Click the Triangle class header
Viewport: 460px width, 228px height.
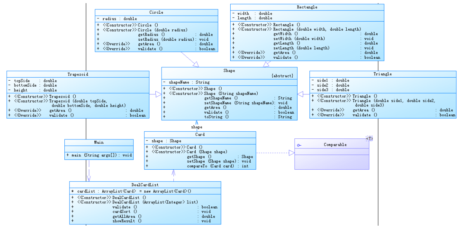pyautogui.click(x=383, y=74)
